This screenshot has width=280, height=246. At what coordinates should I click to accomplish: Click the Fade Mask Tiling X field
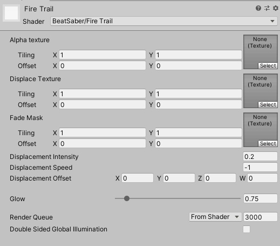[x=103, y=132]
